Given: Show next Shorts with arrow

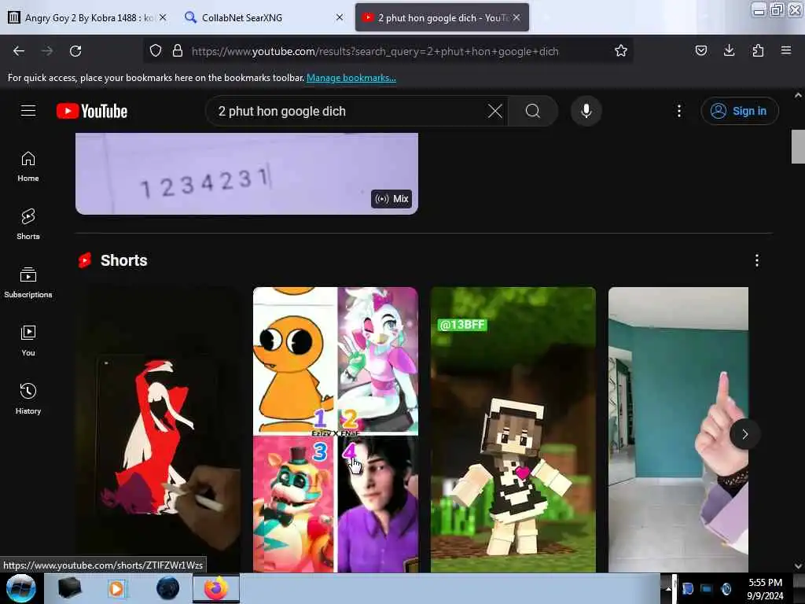Looking at the screenshot, I should (744, 434).
